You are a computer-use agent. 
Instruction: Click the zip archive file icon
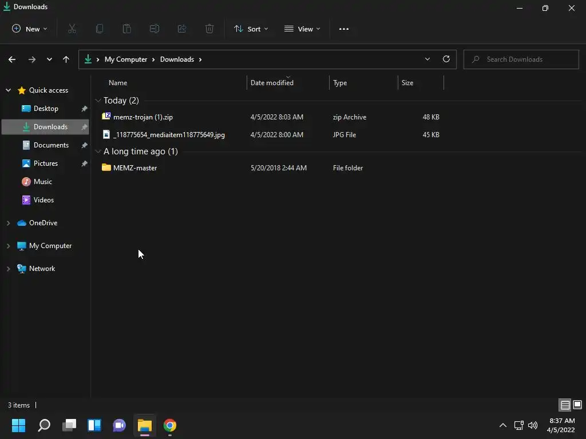(x=106, y=116)
